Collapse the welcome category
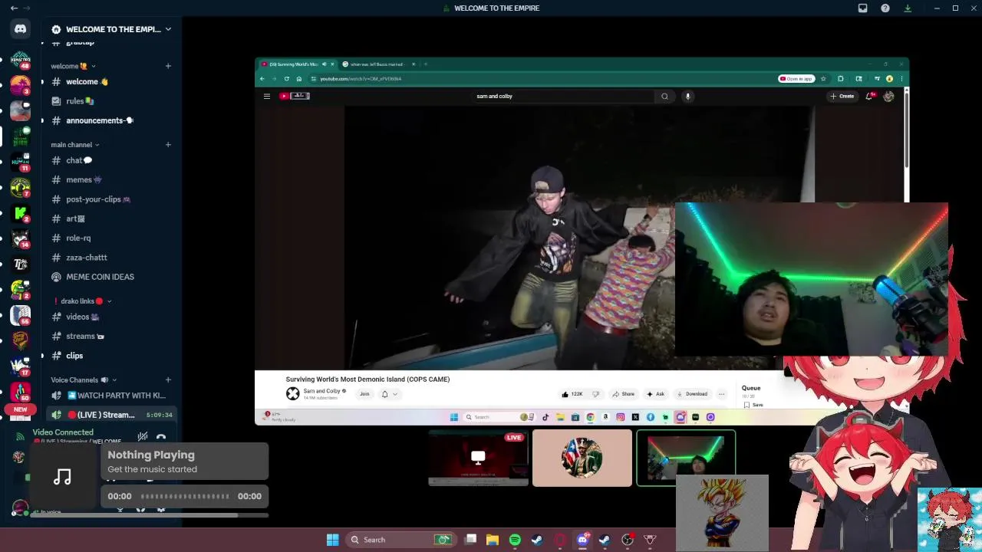 point(73,66)
